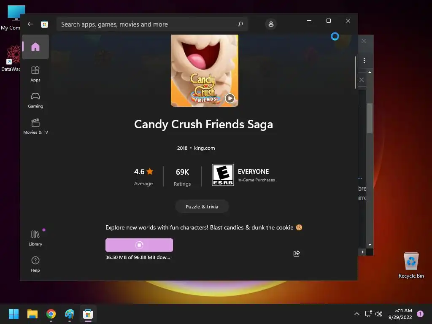The height and width of the screenshot is (324, 432).
Task: Click the Store page vertical scrollbar
Action: coord(355,72)
